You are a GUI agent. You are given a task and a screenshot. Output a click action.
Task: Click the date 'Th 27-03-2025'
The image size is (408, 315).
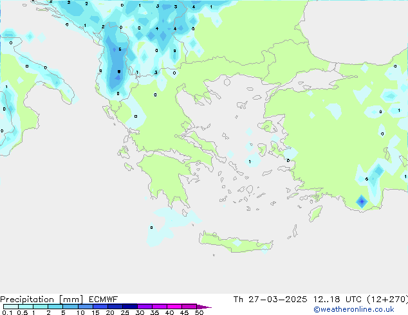(x=270, y=300)
